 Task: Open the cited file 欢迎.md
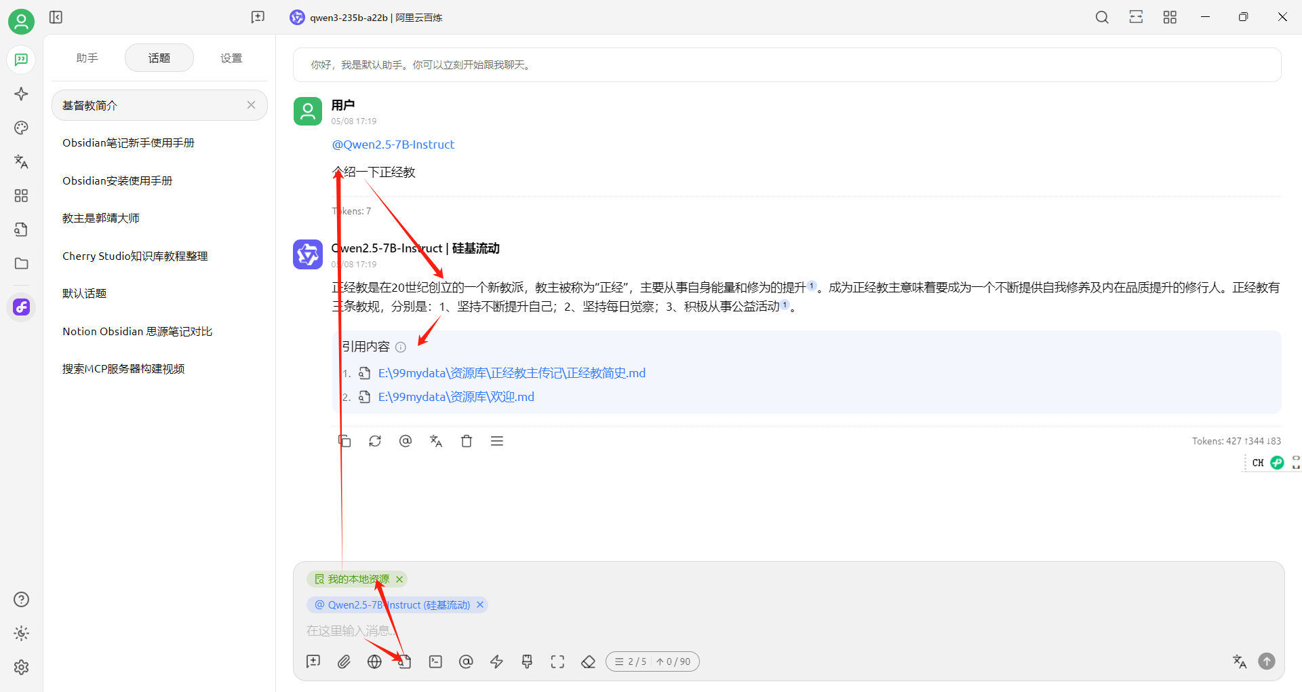pos(456,397)
